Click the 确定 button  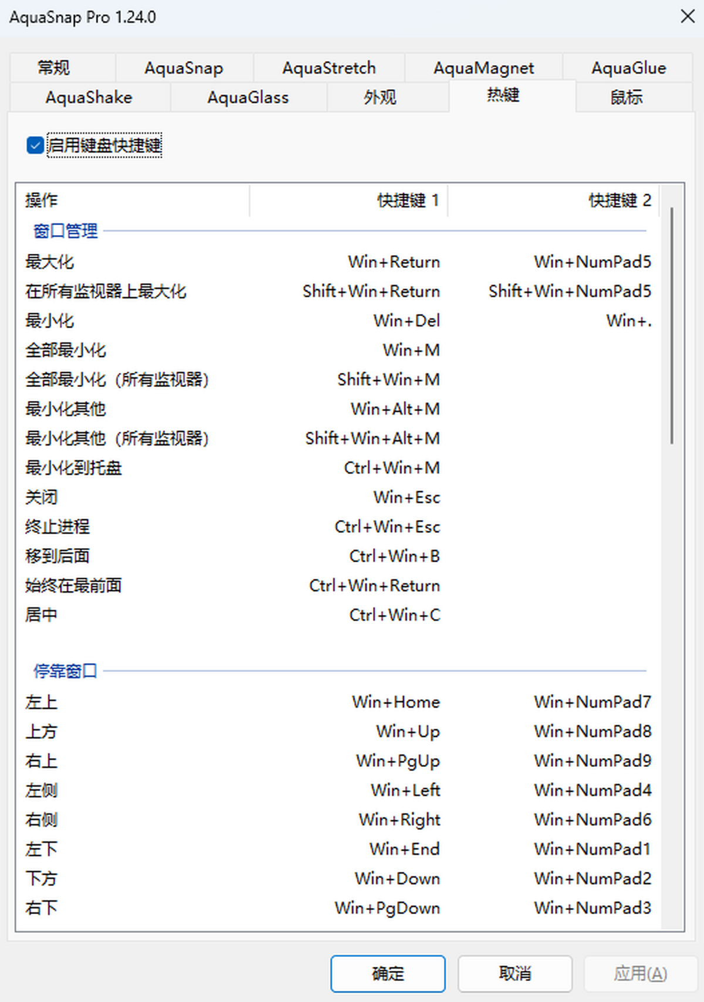388,974
